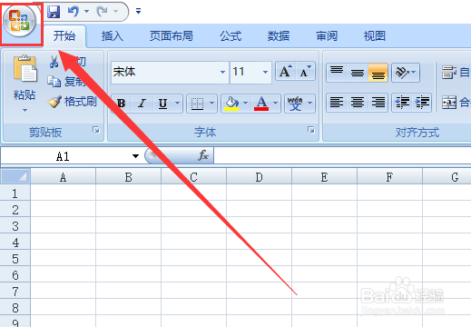The width and height of the screenshot is (471, 327).
Task: Toggle wrap text icon
Action: 449,73
